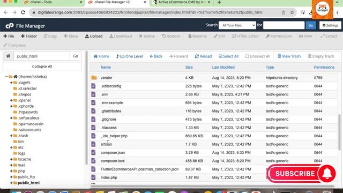Image resolution: width=343 pixels, height=193 pixels.
Task: Create a new file with the File button
Action: click(x=9, y=36)
